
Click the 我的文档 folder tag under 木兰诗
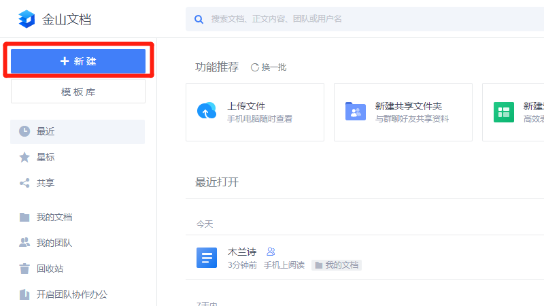337,265
